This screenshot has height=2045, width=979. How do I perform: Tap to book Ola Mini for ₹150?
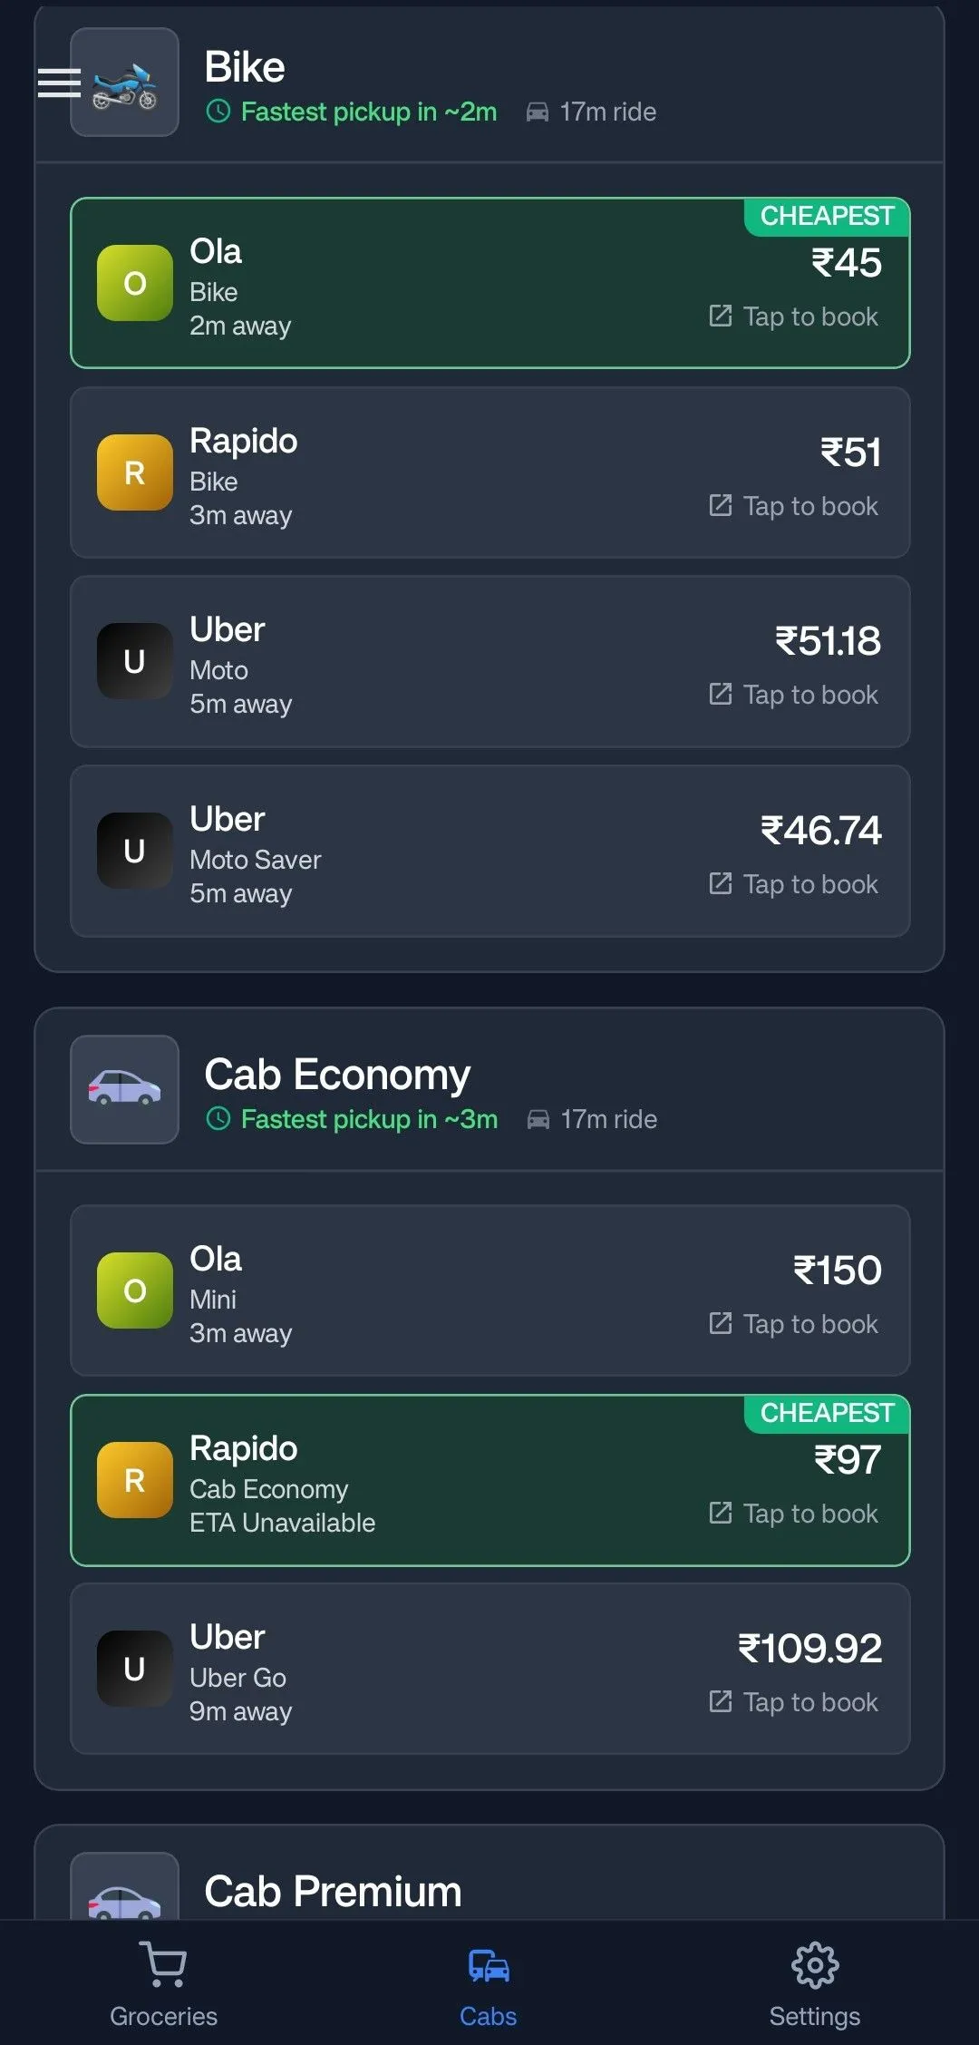[x=794, y=1324]
